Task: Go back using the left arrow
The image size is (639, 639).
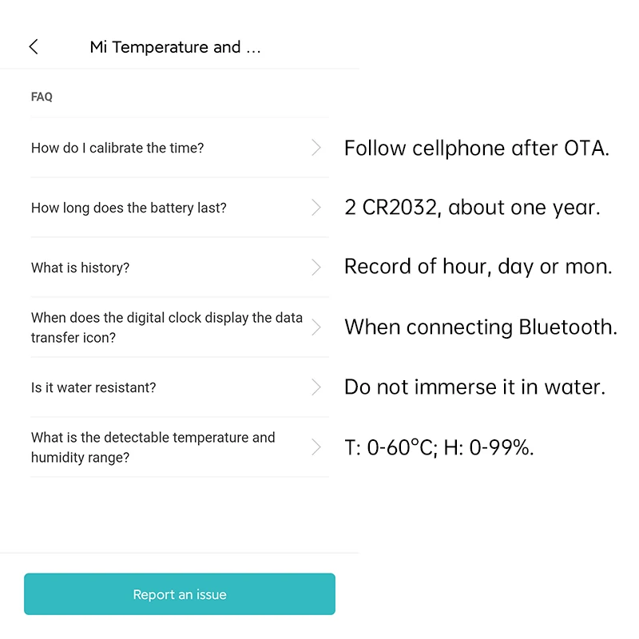Action: click(34, 46)
